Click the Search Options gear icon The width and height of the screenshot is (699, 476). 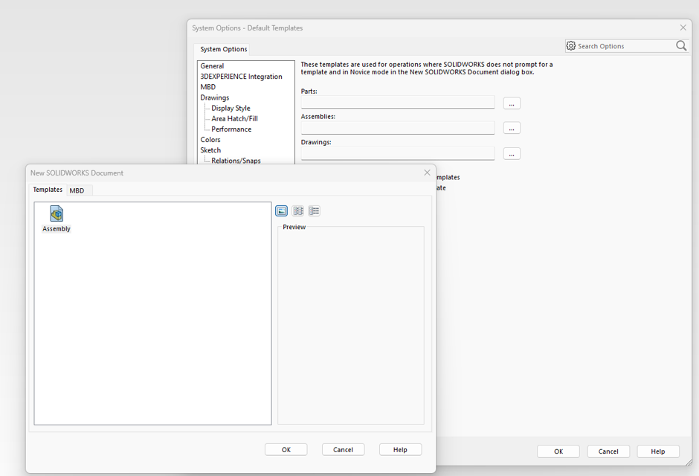pos(571,46)
